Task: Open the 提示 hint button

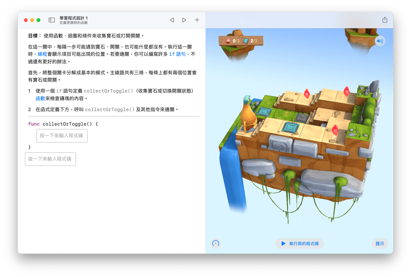Action: (380, 243)
